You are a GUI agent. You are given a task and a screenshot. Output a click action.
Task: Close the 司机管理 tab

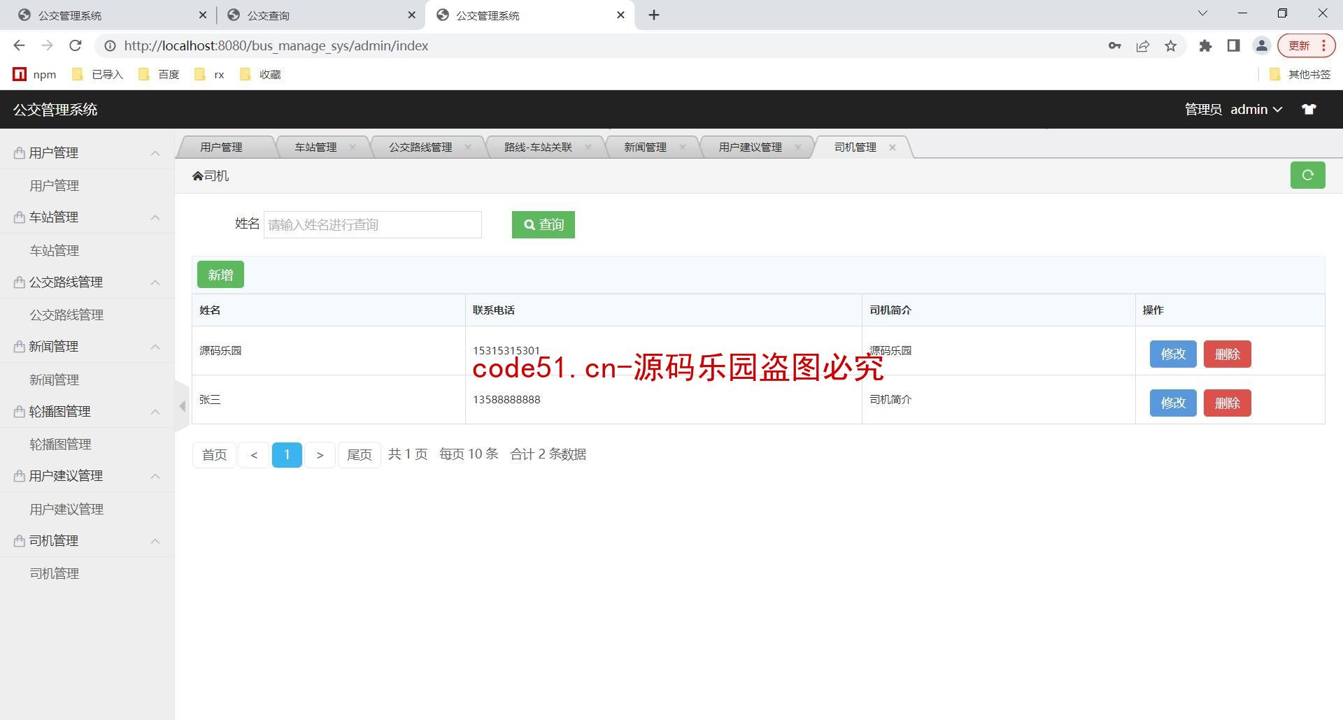[893, 147]
